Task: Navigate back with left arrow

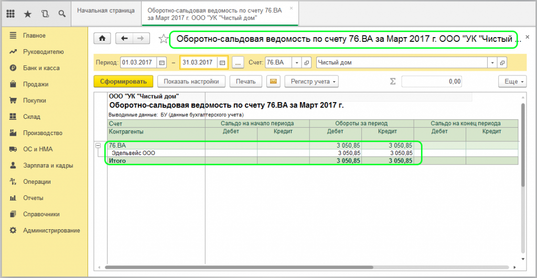Action: click(x=124, y=38)
